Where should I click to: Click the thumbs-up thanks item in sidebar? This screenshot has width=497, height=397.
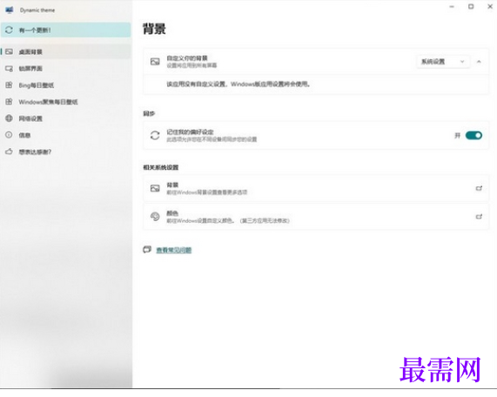pyautogui.click(x=65, y=151)
